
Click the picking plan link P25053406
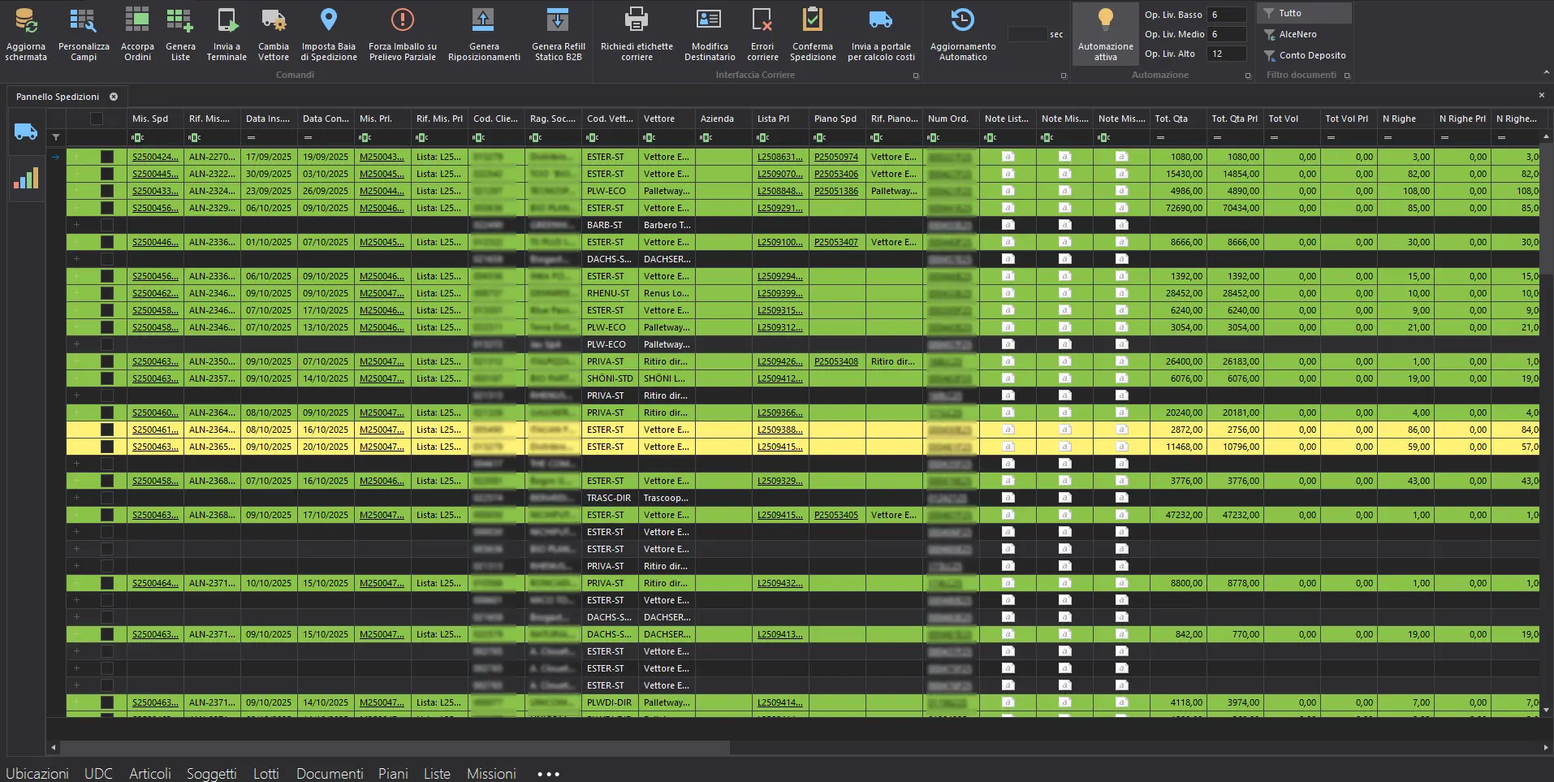click(836, 174)
